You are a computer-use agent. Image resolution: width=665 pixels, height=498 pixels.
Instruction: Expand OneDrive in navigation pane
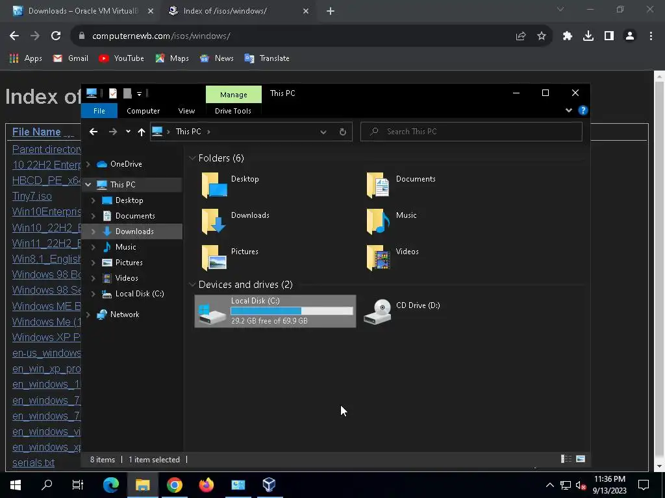pos(88,164)
